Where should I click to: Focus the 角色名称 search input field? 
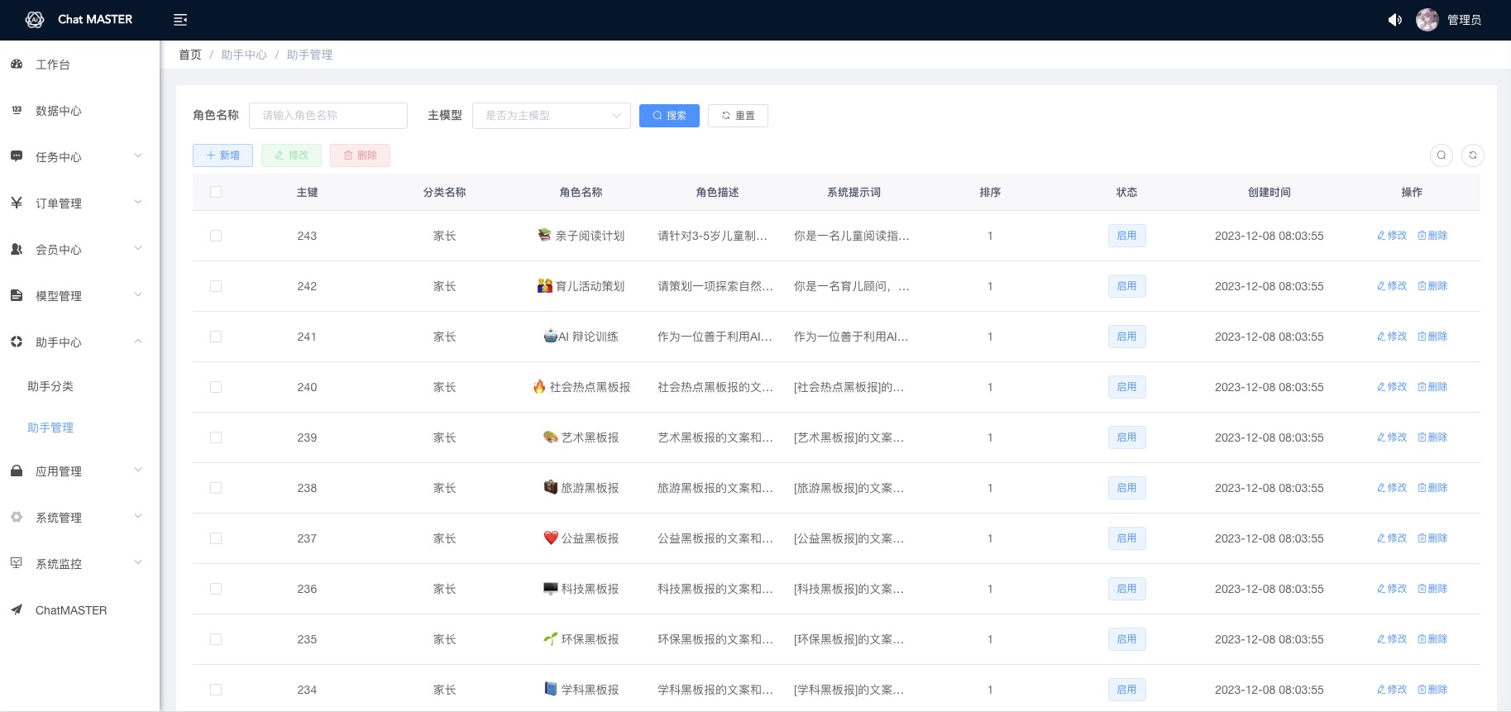[328, 116]
